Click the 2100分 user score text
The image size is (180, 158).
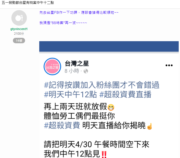pyautogui.click(x=19, y=34)
